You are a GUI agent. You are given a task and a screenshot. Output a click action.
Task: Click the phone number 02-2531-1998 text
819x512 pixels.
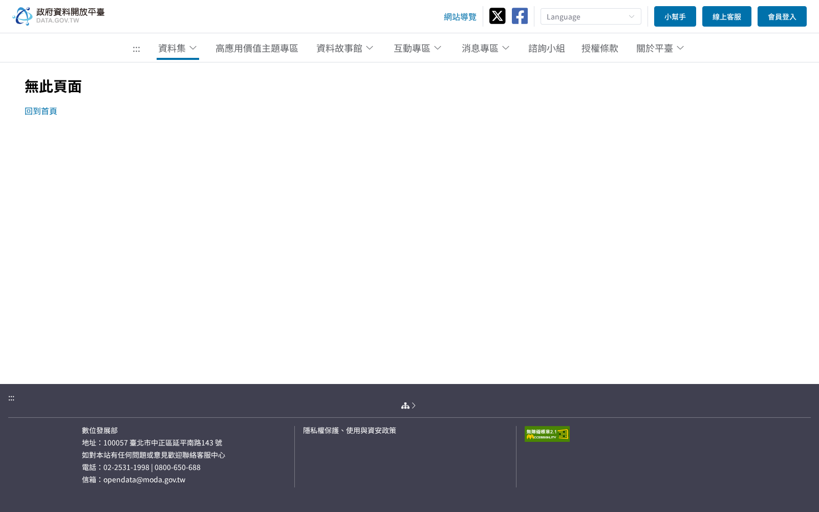[x=126, y=467]
